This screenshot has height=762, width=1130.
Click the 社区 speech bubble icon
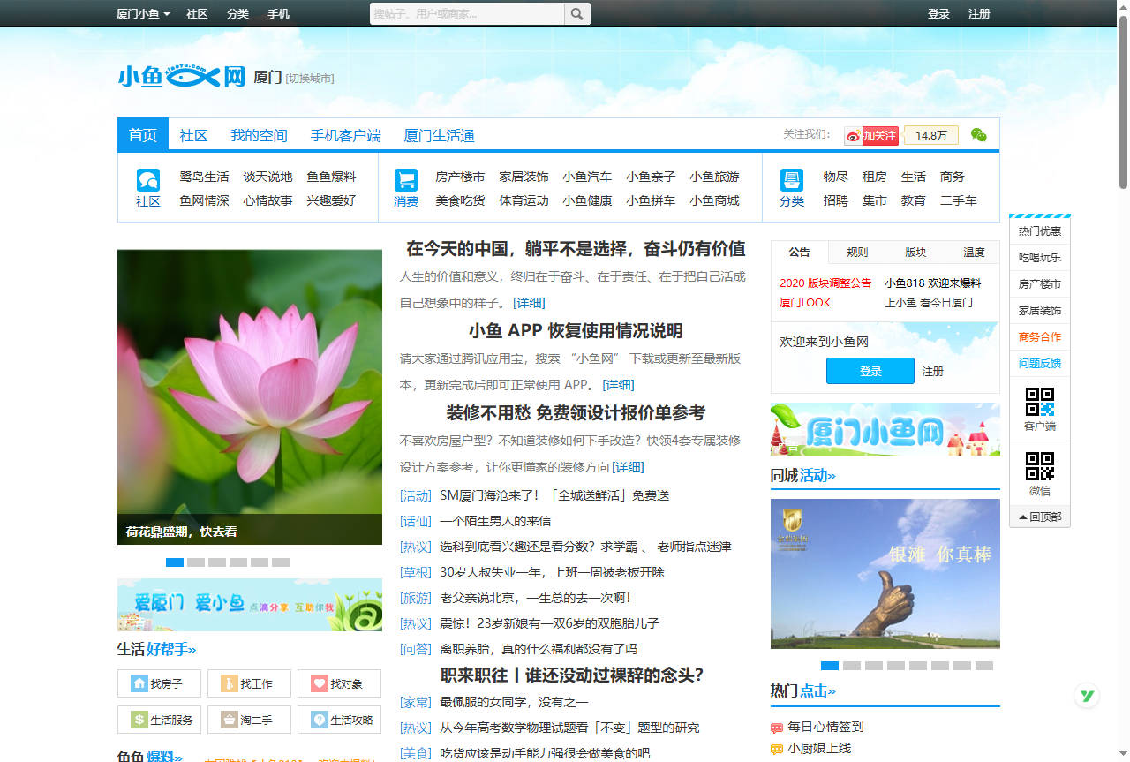click(x=147, y=179)
